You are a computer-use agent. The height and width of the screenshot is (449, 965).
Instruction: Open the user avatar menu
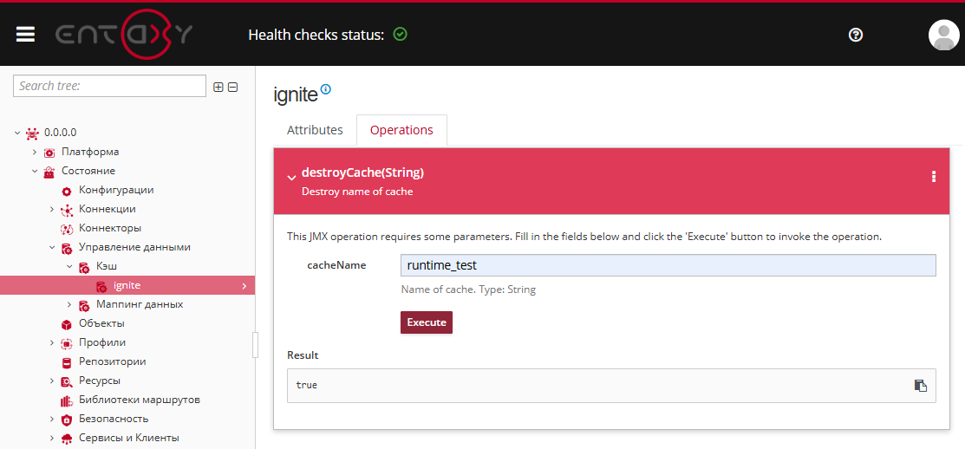943,35
